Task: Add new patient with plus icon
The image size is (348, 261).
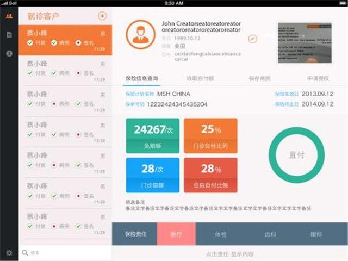Action: (102, 16)
